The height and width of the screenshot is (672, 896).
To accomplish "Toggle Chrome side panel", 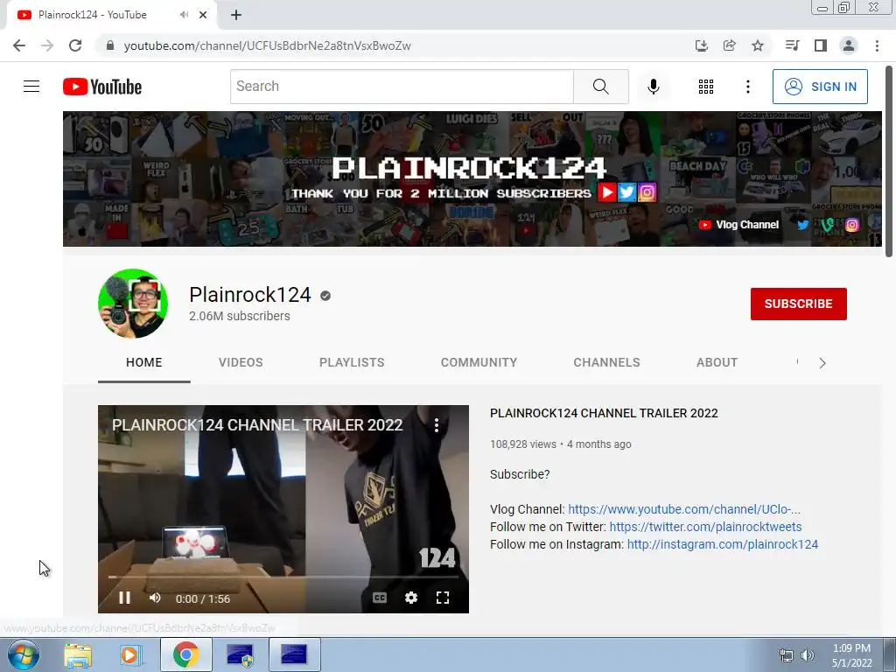I will click(x=821, y=45).
